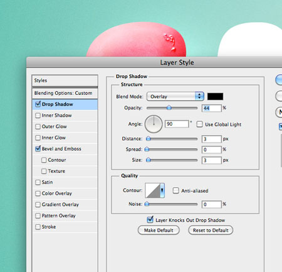Open the Blend Mode Overlay dropdown
The width and height of the screenshot is (282, 272).
click(x=175, y=96)
